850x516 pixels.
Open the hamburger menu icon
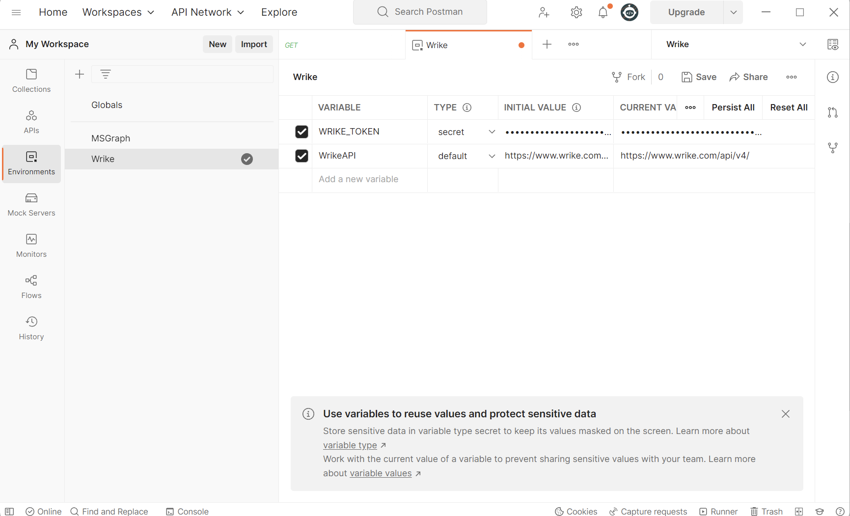pos(16,12)
